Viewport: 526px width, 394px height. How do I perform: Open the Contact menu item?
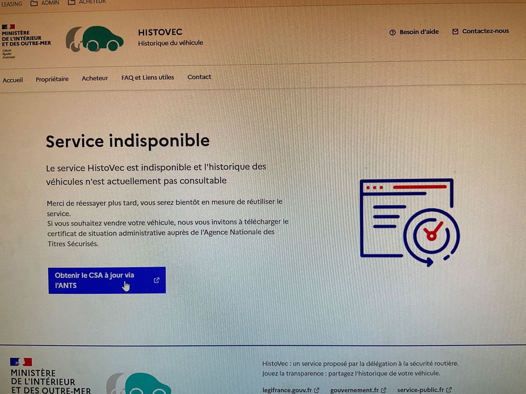[199, 77]
